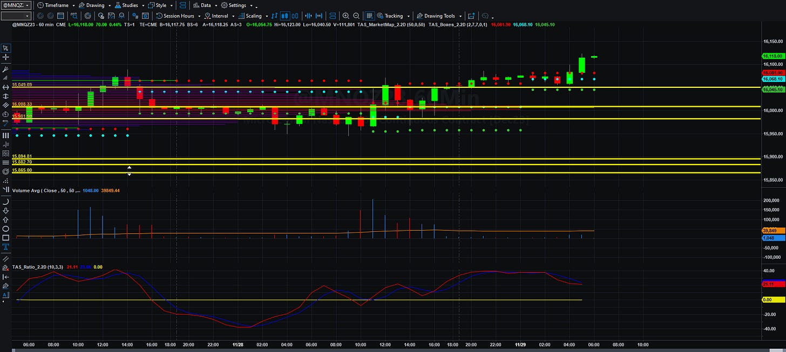786x352 pixels.
Task: Click the 16,118.00 green price label
Action: [x=772, y=56]
